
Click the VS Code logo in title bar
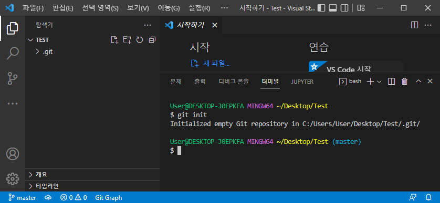click(x=9, y=8)
